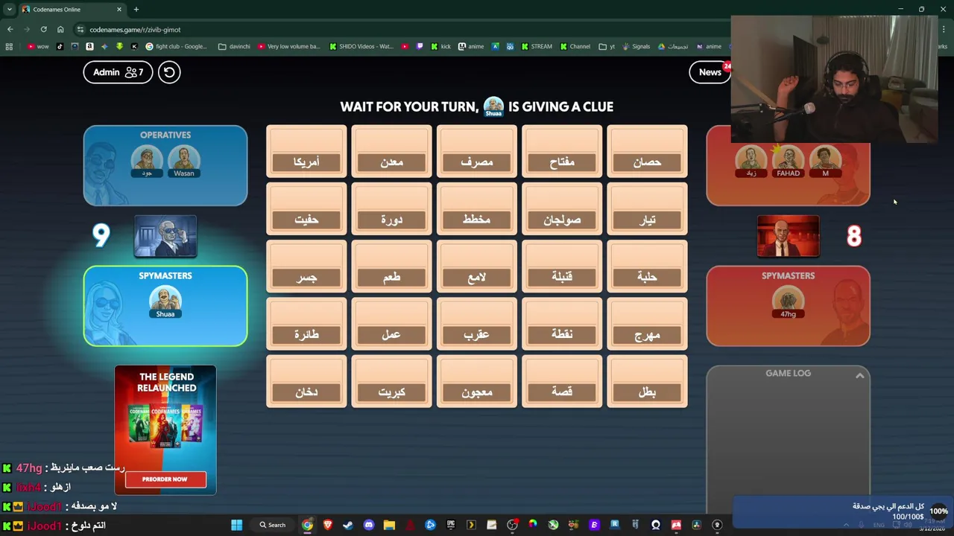Viewport: 954px width, 536px height.
Task: Open the wow bookmark
Action: pos(38,46)
